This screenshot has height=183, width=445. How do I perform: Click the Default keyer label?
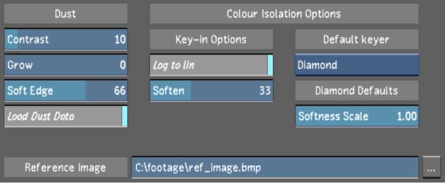pyautogui.click(x=357, y=39)
